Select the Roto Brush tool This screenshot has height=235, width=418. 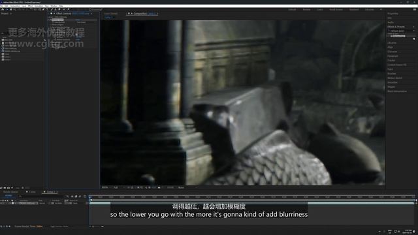64,9
